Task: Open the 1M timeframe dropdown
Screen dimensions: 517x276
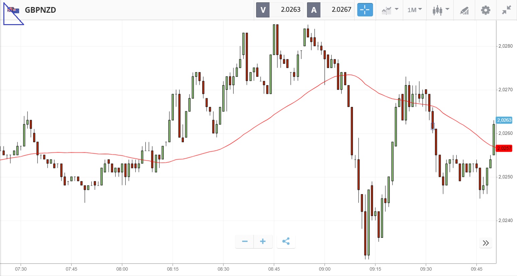Action: tap(415, 10)
